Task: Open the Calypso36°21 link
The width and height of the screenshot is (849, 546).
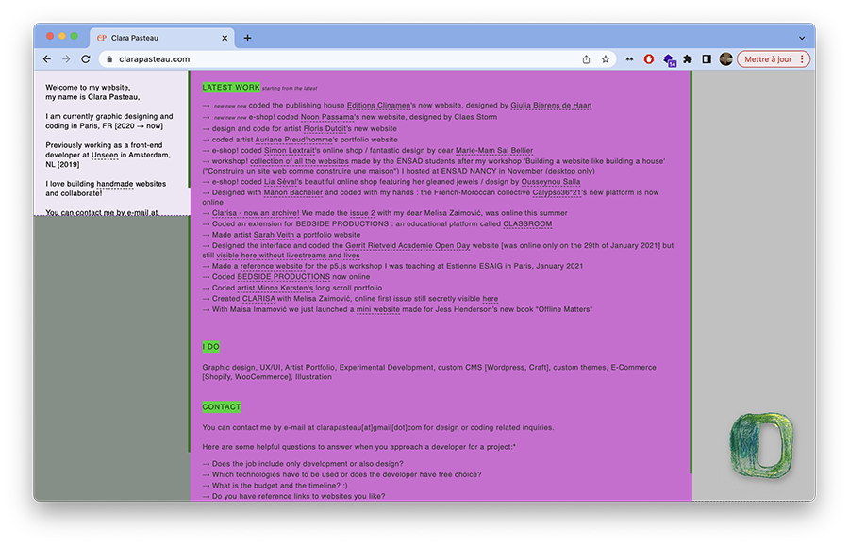Action: click(557, 192)
